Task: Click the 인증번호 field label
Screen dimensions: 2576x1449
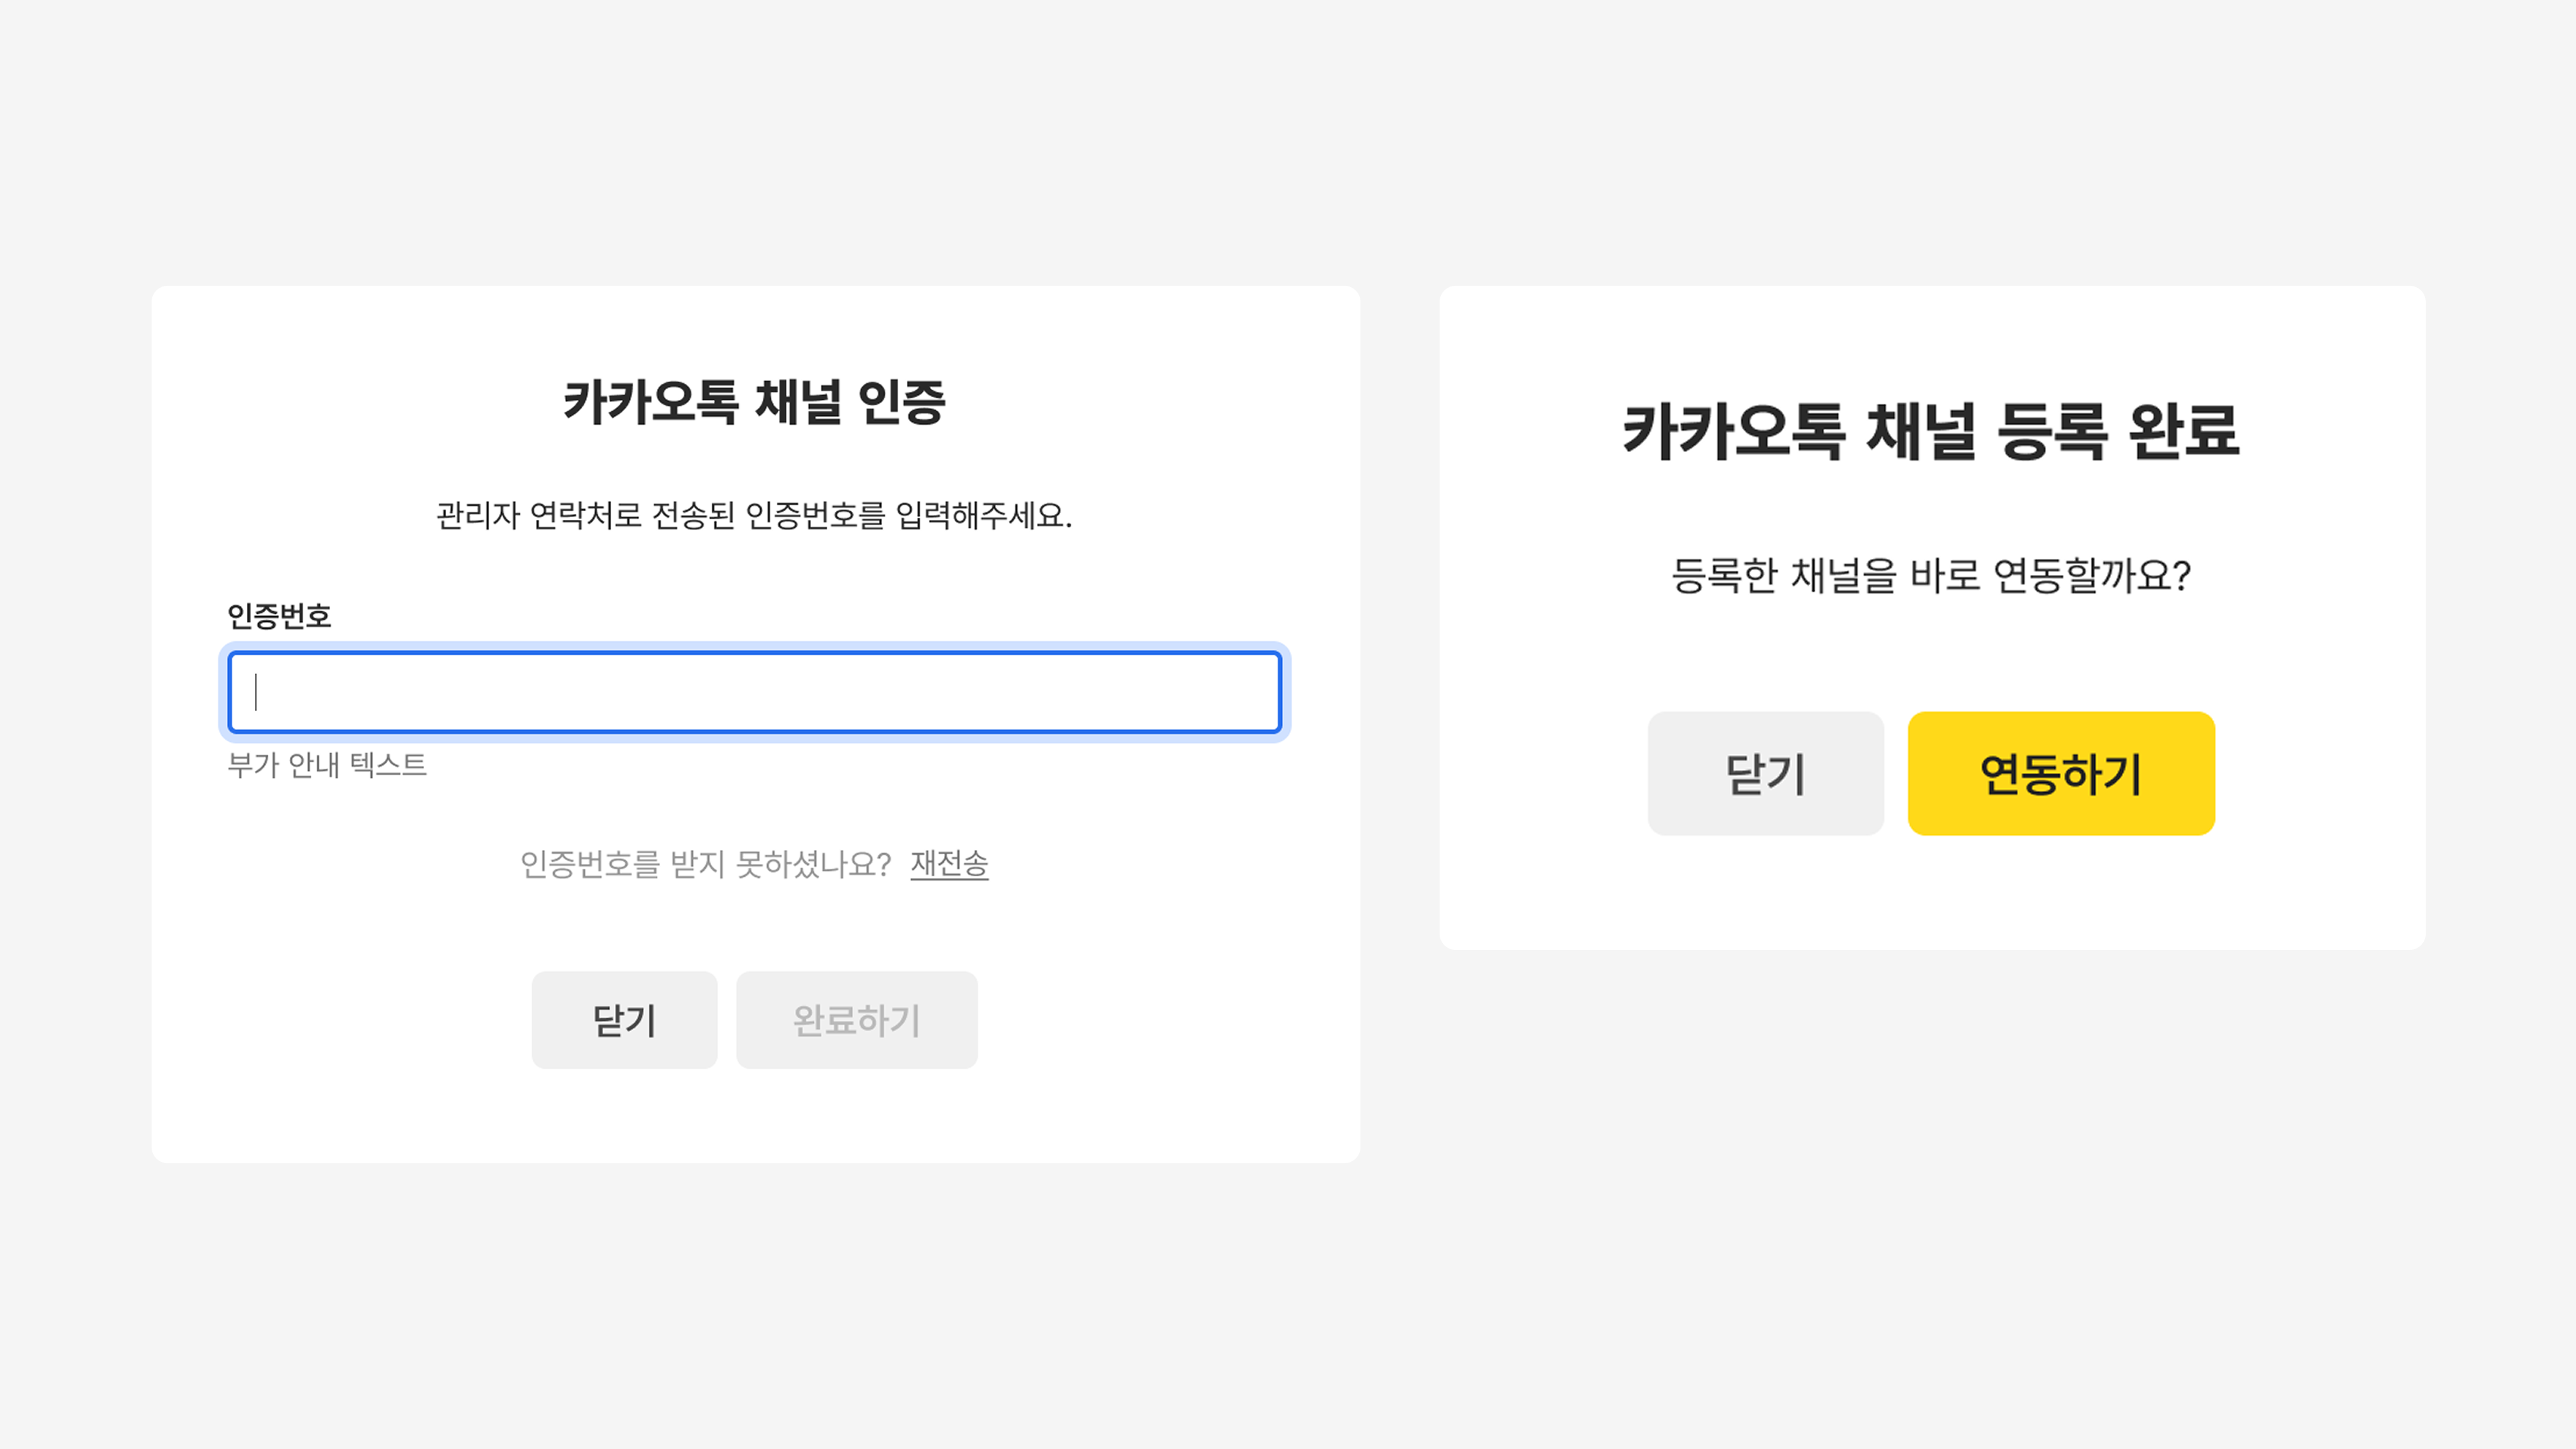Action: pos(279,616)
